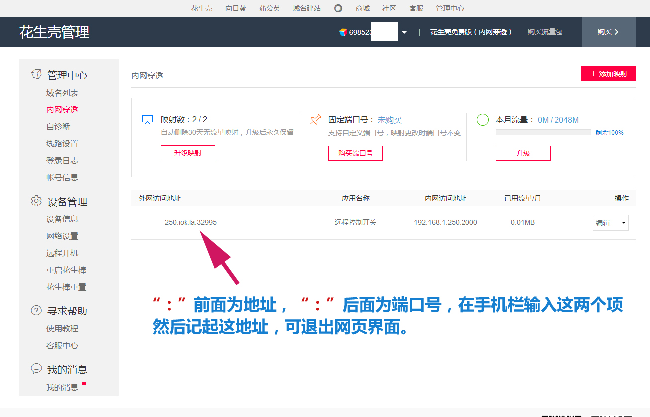Click the 固定端口号 pushpin icon
650x417 pixels.
(x=315, y=120)
